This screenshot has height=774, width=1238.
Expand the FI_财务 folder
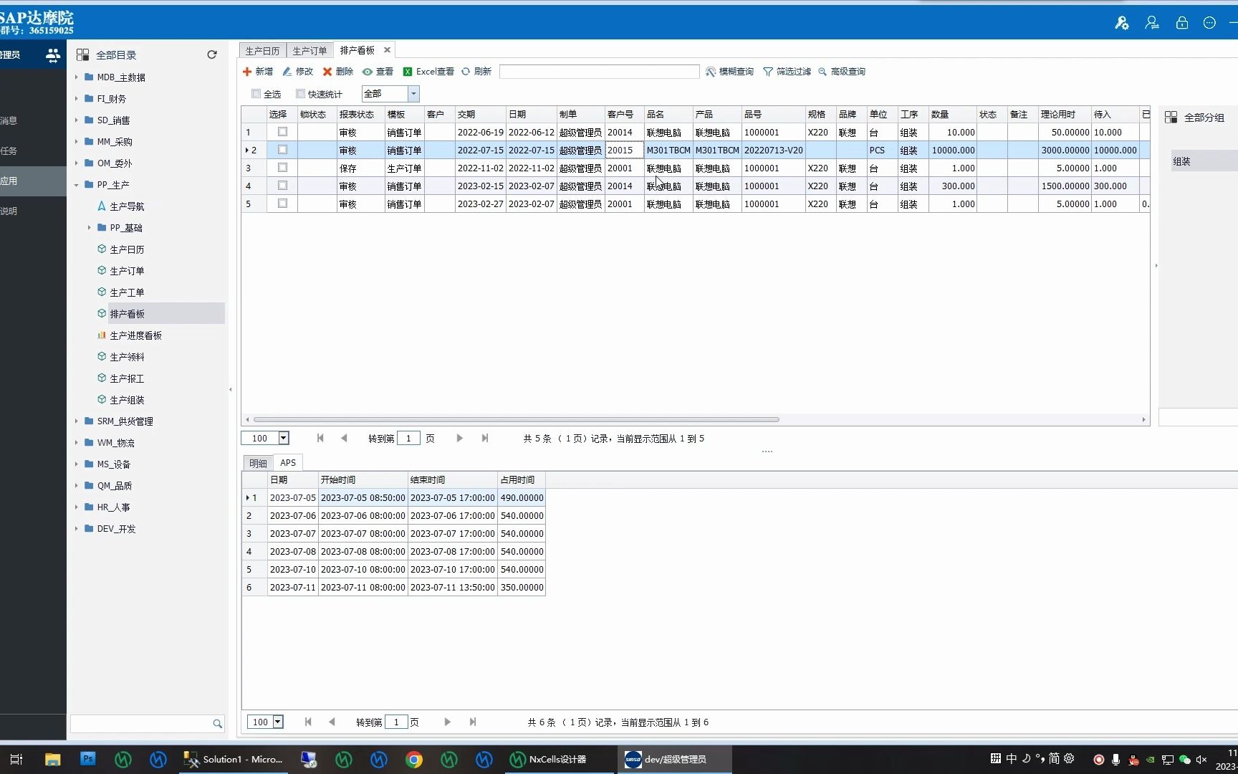pyautogui.click(x=76, y=98)
